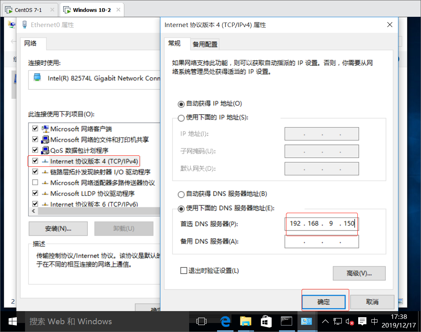The height and width of the screenshot is (332, 421).
Task: Click the muted volume tray icon
Action: click(350, 321)
